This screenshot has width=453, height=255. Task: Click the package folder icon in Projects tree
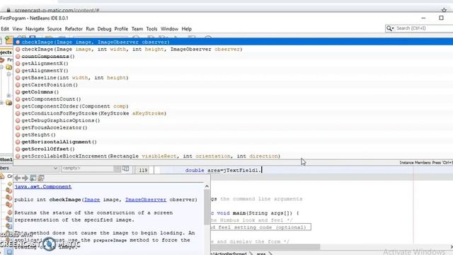[9, 67]
